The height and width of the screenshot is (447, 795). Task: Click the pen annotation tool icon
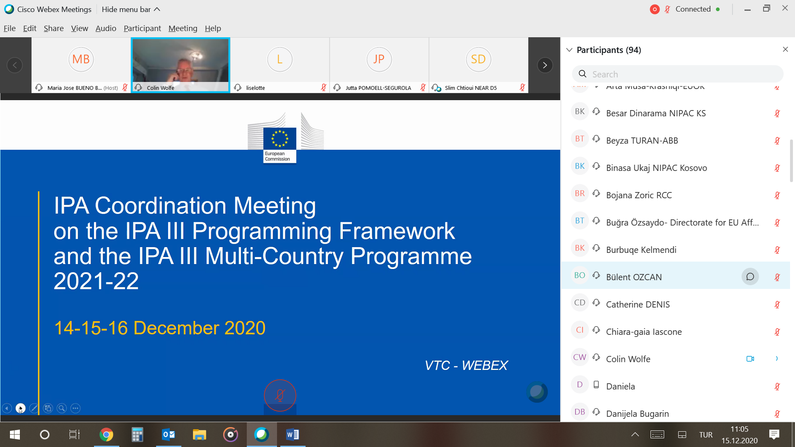(34, 409)
